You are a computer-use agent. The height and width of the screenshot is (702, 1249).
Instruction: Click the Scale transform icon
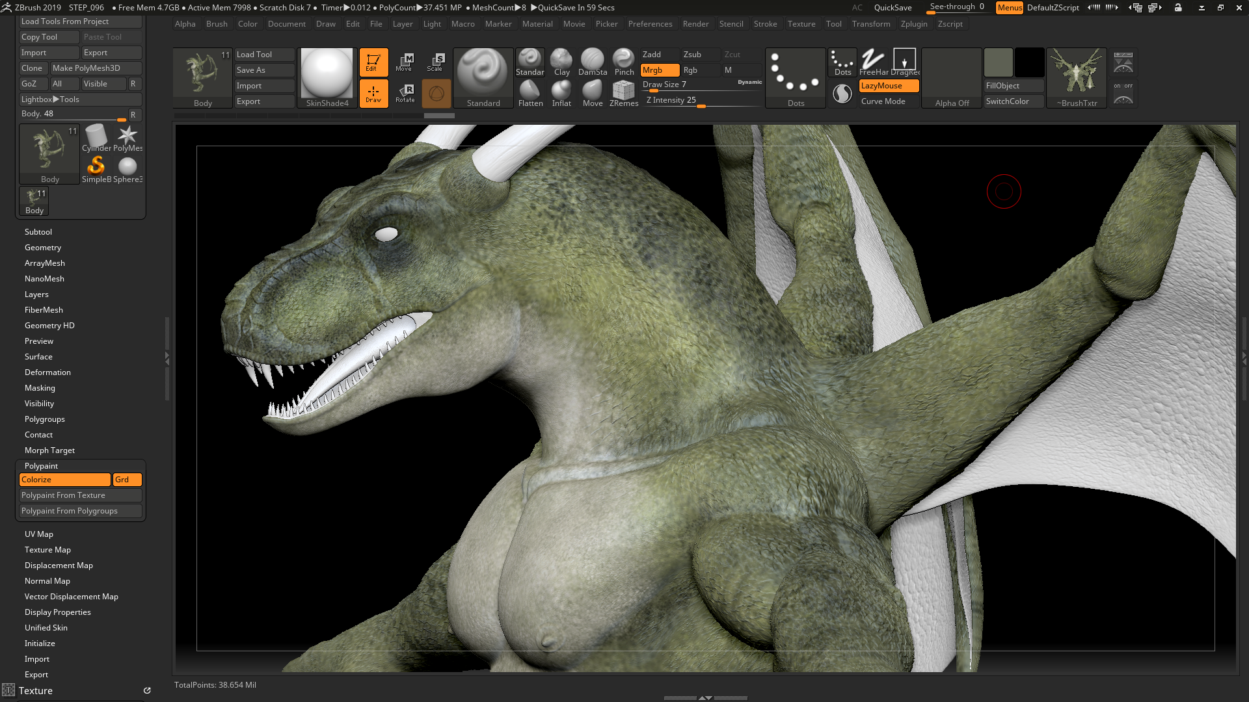pos(435,62)
